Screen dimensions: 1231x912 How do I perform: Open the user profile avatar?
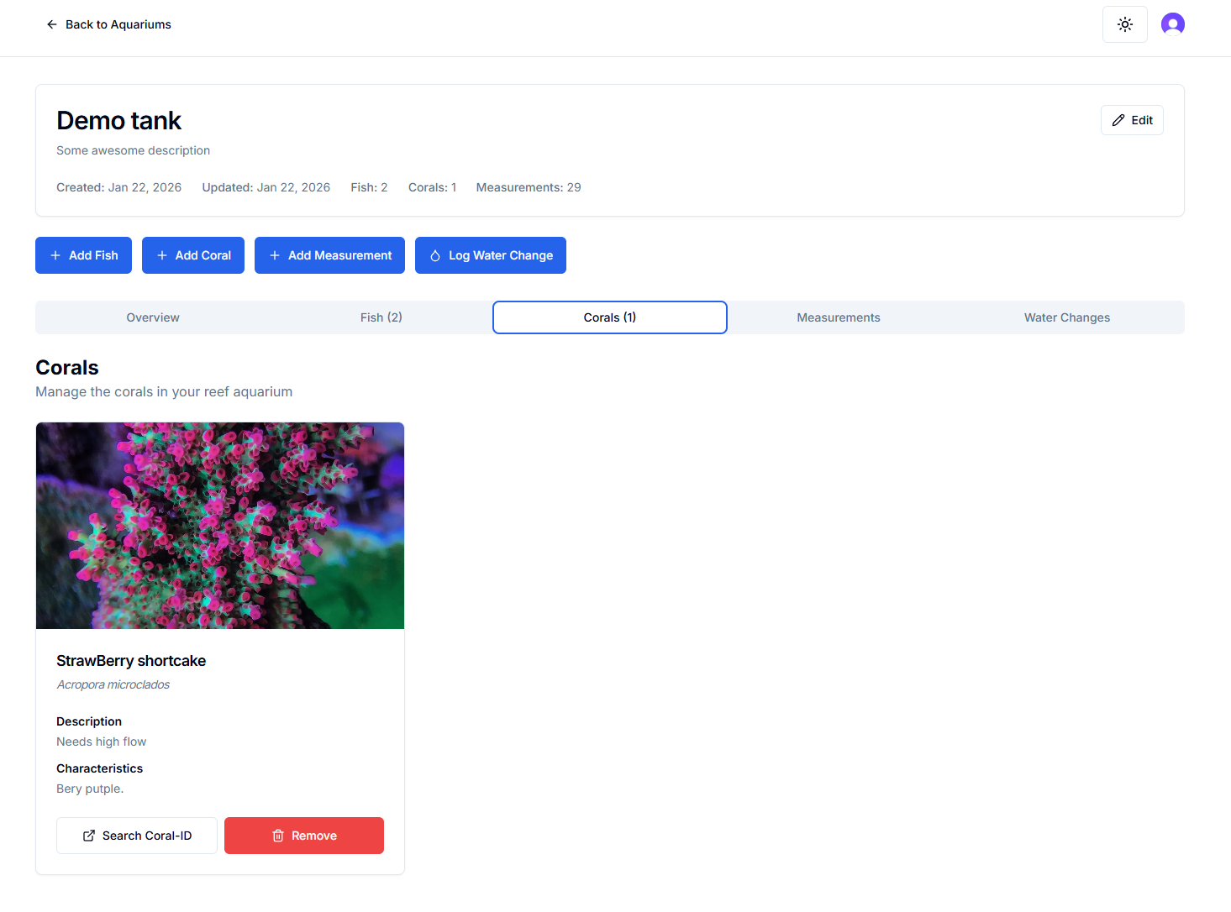click(1172, 24)
